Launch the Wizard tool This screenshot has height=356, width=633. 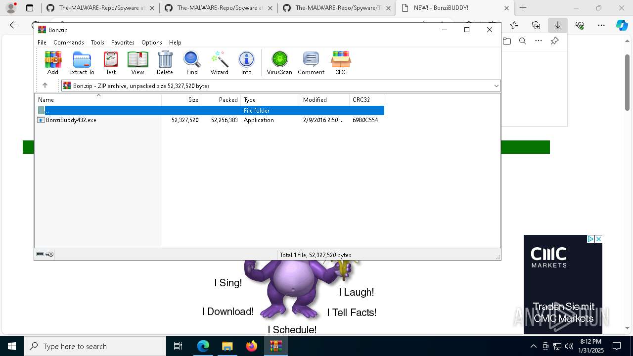220,63
